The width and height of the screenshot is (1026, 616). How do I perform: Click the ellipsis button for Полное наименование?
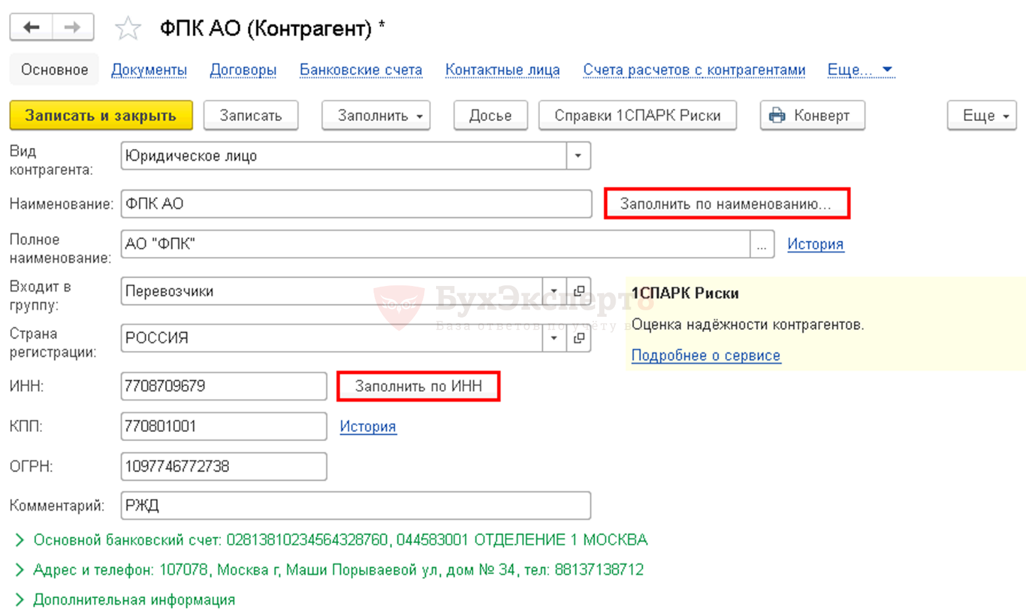coord(762,245)
